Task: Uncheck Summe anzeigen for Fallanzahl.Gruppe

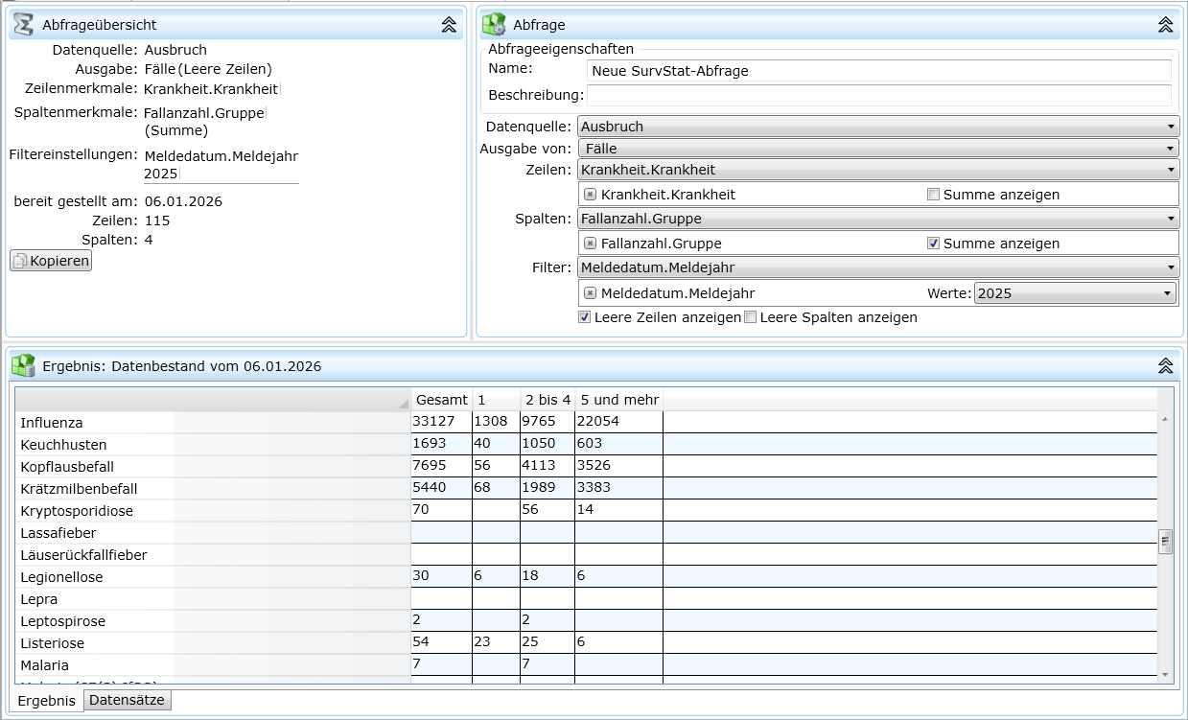Action: click(933, 244)
